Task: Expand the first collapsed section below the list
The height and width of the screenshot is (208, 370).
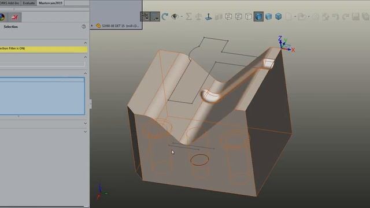Action: (86, 123)
